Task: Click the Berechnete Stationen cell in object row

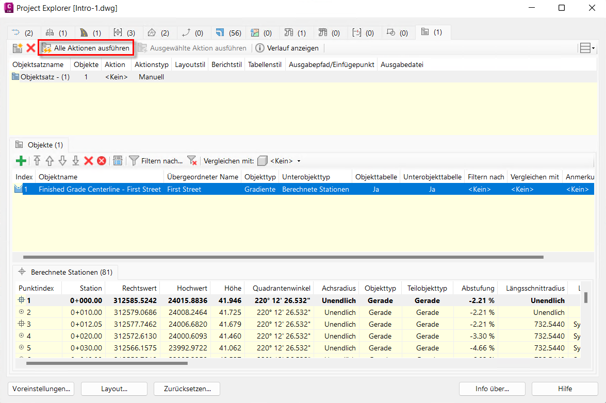Action: (x=315, y=189)
